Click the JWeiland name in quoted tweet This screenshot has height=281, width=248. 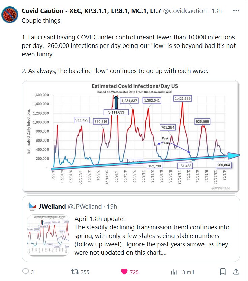point(52,206)
